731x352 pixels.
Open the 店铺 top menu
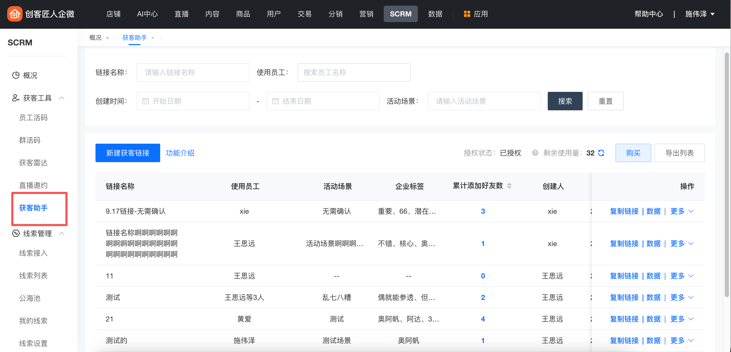(x=113, y=14)
